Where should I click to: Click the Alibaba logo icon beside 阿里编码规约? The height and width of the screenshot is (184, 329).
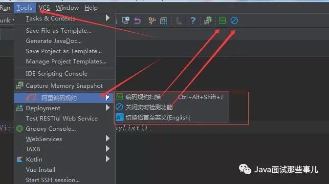(x=31, y=98)
